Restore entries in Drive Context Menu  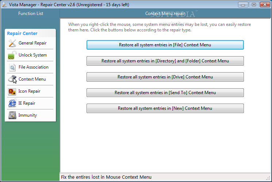[x=165, y=77]
